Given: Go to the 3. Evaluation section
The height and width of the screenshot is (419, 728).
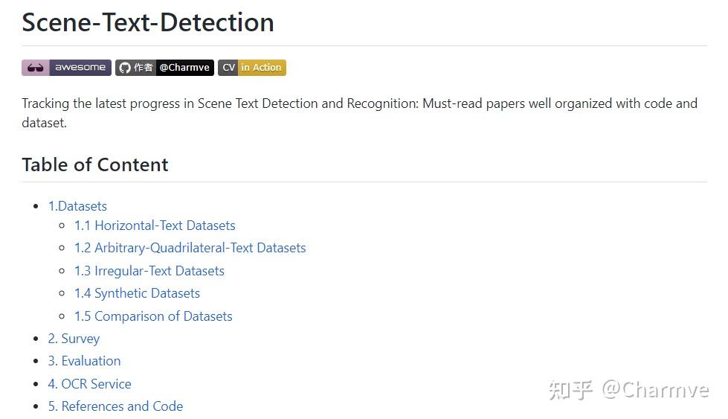Looking at the screenshot, I should tap(84, 361).
